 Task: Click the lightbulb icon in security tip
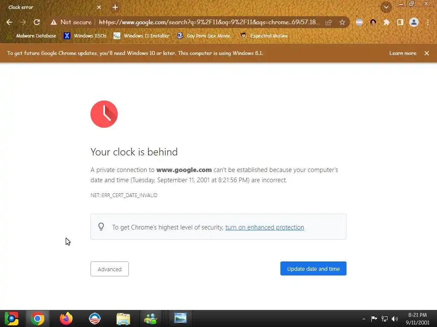[x=101, y=227]
